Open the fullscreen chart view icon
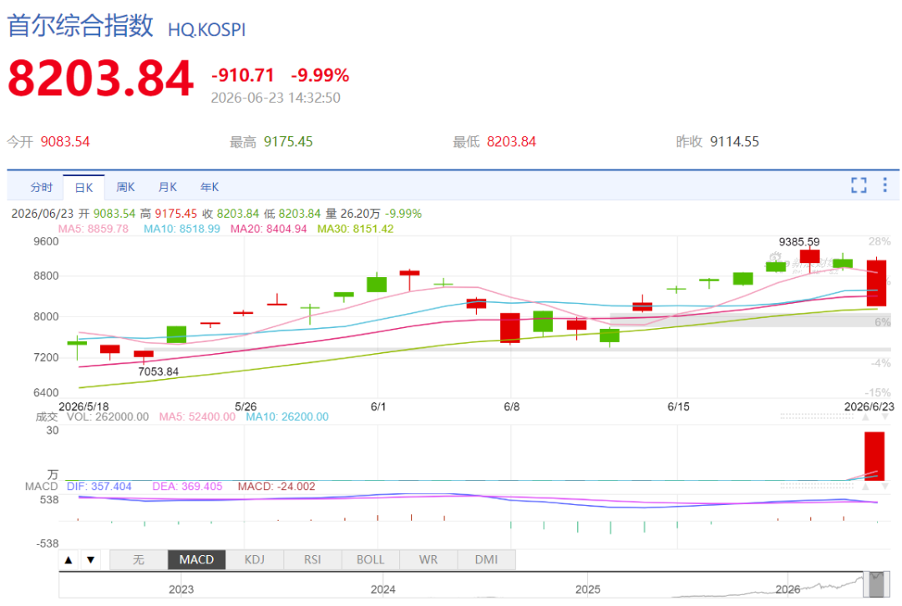 pos(859,185)
